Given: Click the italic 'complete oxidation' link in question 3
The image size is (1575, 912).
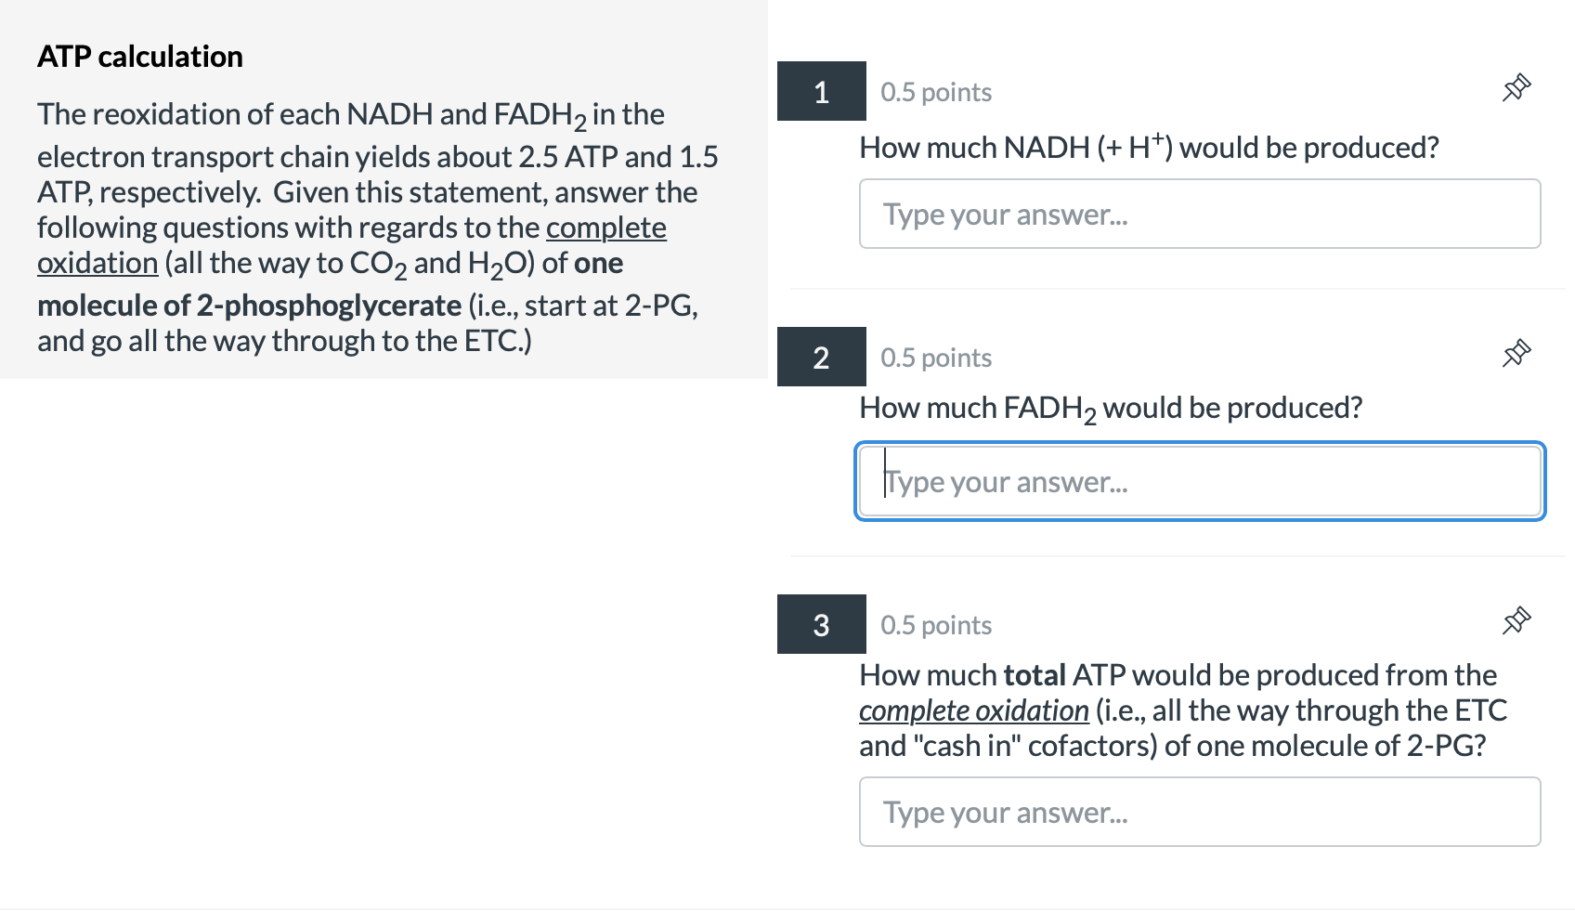Looking at the screenshot, I should [973, 710].
